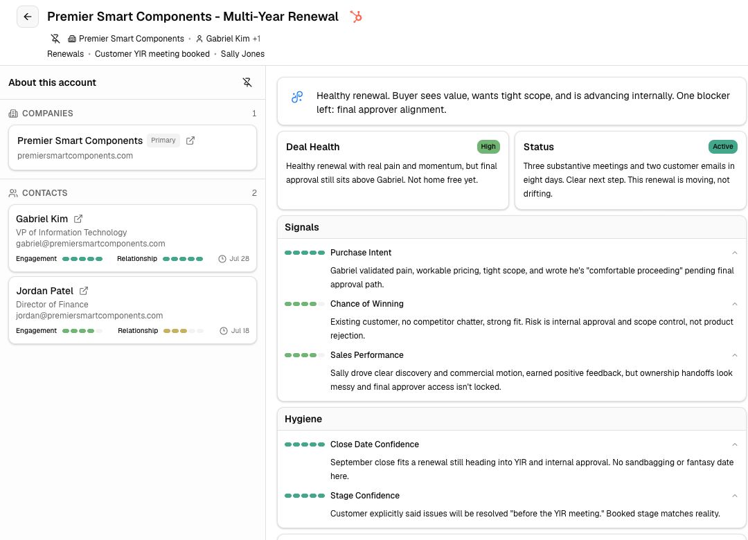Click the Signals section heading

[x=302, y=228]
